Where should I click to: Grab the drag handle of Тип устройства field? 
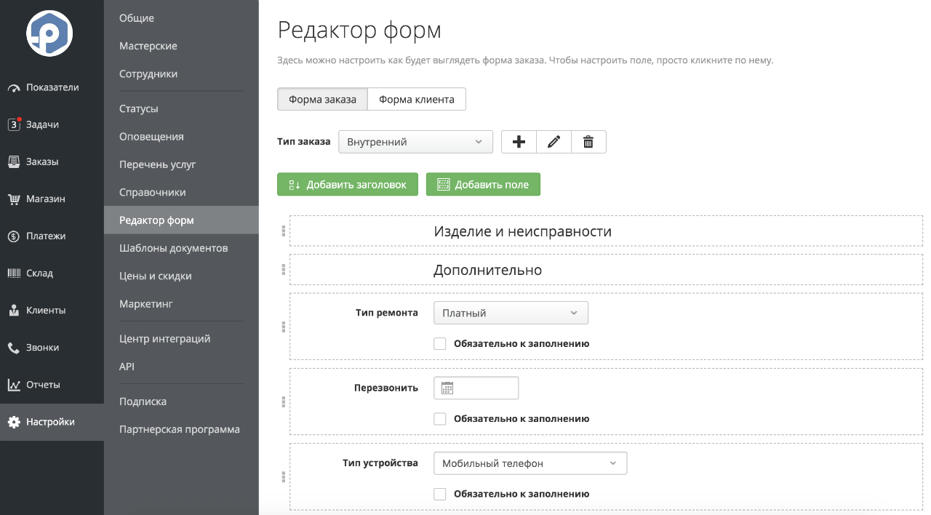point(284,477)
